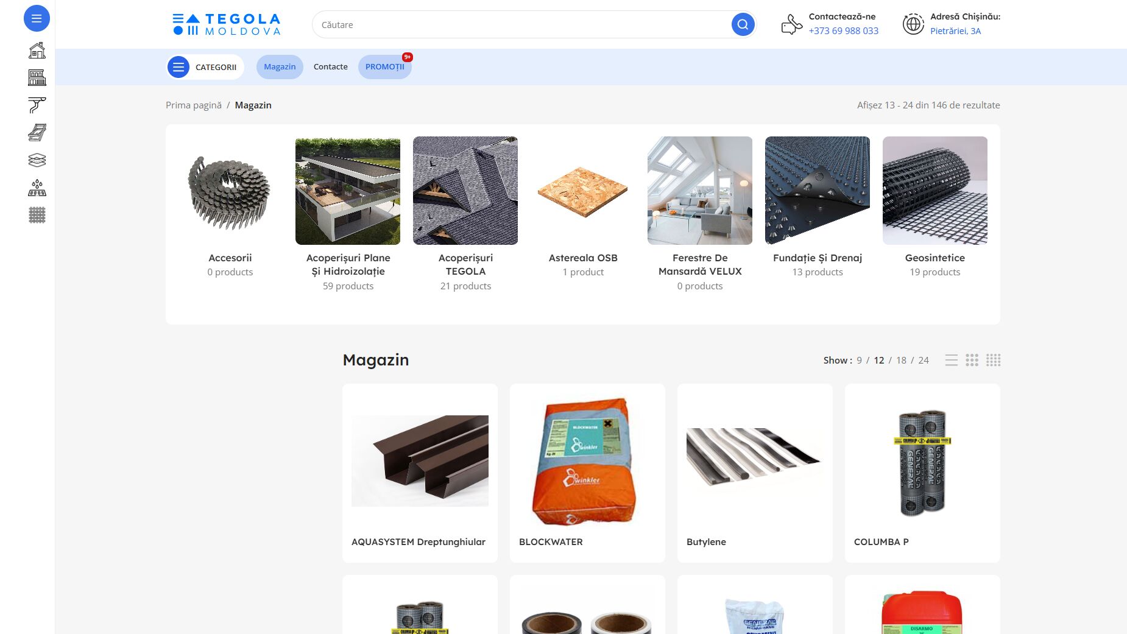
Task: Open the CATEGORII dropdown menu
Action: click(205, 67)
